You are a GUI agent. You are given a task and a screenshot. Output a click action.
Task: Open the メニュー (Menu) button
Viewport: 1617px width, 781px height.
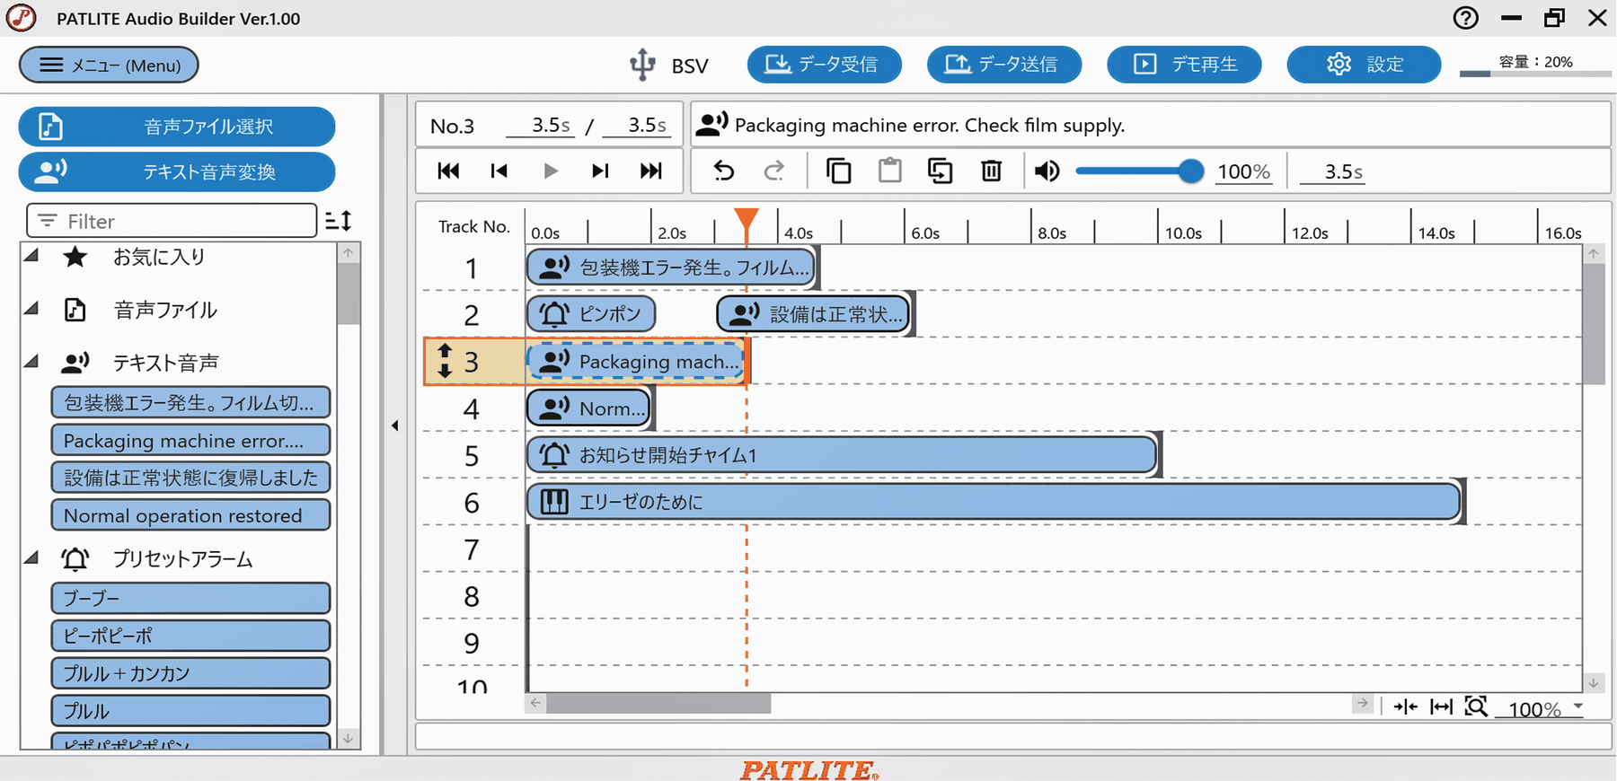coord(109,65)
